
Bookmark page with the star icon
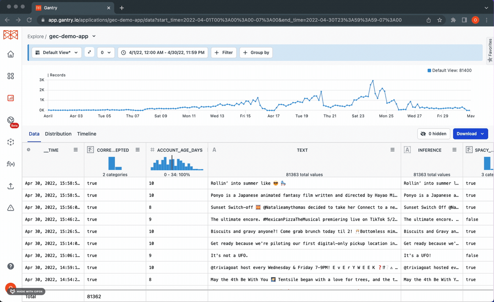[439, 20]
